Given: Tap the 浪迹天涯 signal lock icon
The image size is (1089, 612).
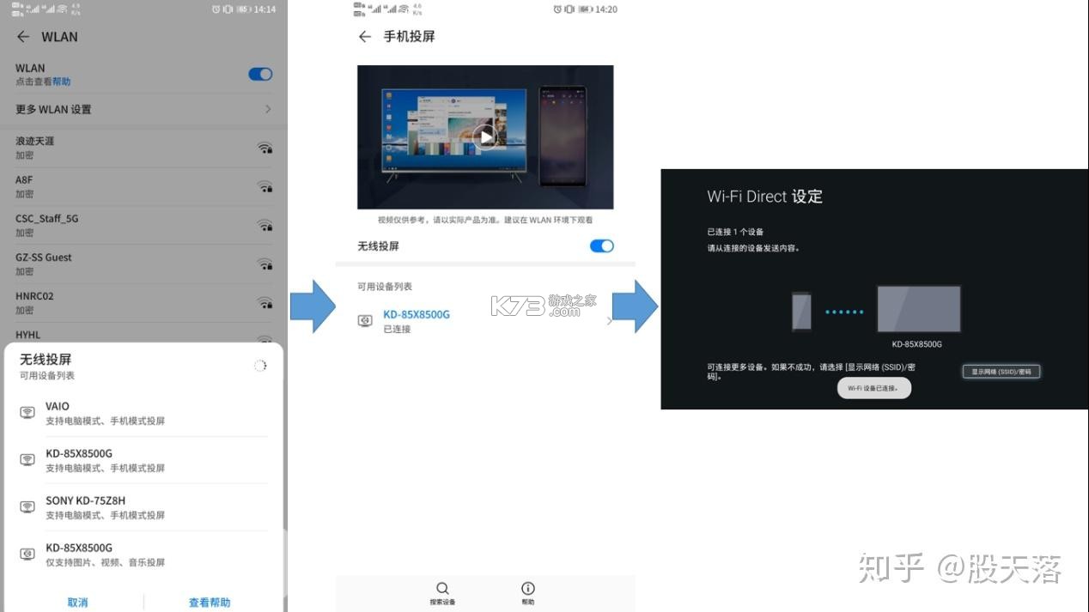Looking at the screenshot, I should [x=265, y=148].
